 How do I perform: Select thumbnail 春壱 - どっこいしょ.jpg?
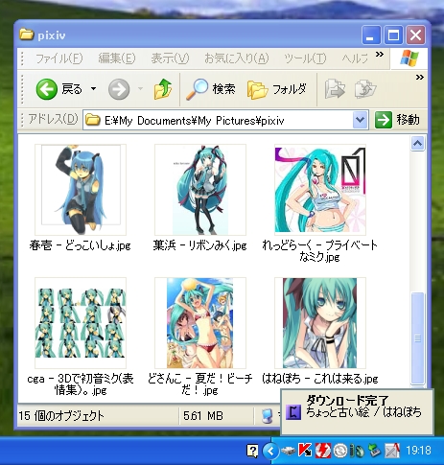pyautogui.click(x=81, y=190)
